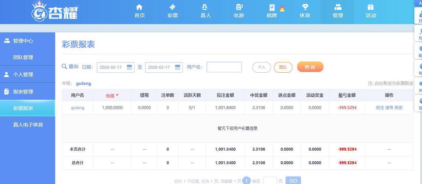Click the 报表管理 document icon in sidebar
The image size is (422, 184).
coord(7,92)
